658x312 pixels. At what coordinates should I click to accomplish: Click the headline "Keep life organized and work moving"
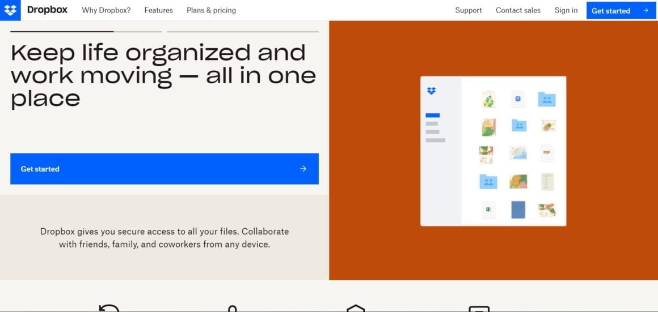click(164, 76)
